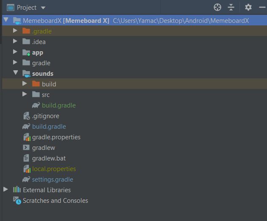This screenshot has height=221, width=267.
Task: Select the green build.gradle file in sounds
Action: click(59, 105)
